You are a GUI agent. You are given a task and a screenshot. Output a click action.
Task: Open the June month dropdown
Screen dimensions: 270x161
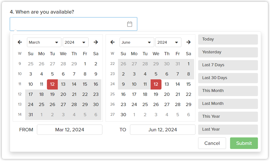click(x=137, y=42)
